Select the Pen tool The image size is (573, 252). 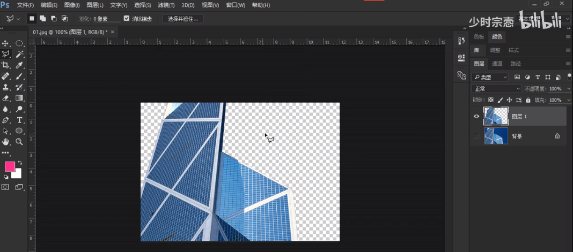[5, 120]
